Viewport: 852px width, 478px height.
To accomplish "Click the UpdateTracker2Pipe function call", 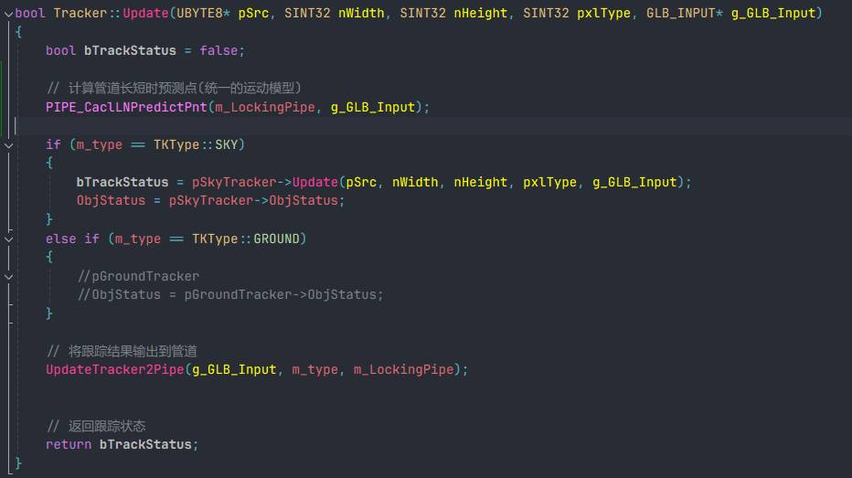I will (115, 369).
